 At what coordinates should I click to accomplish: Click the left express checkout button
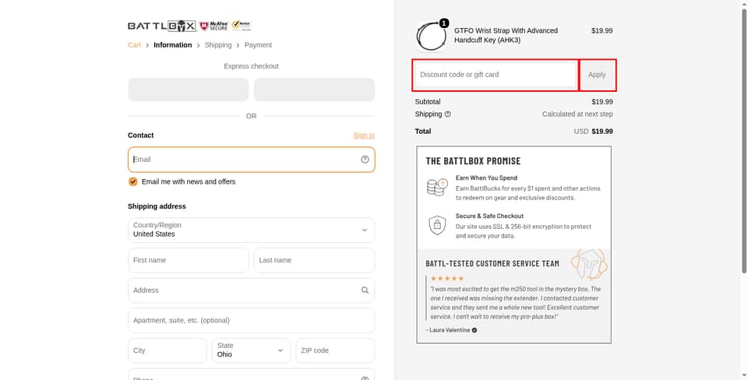tap(189, 90)
